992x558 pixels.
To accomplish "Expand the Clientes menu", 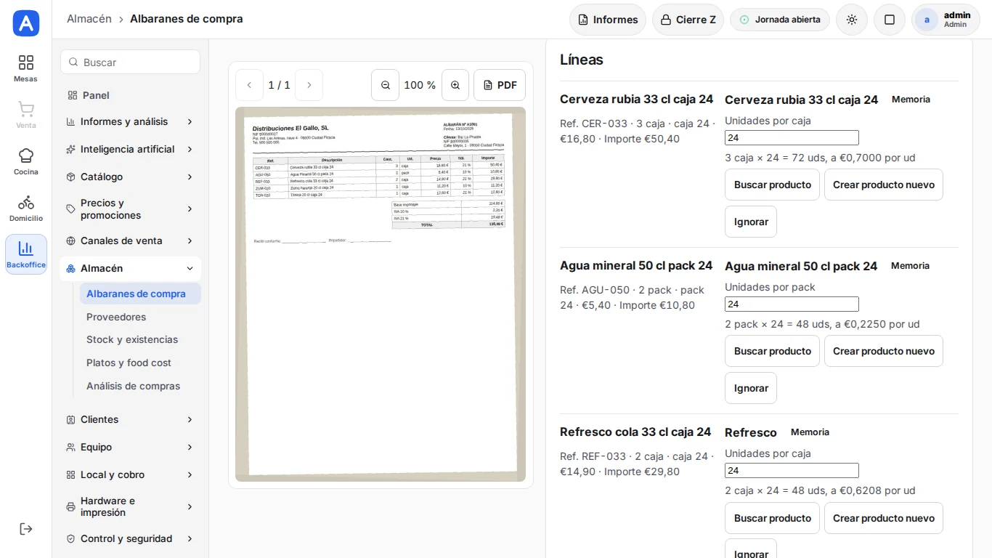I will (131, 419).
